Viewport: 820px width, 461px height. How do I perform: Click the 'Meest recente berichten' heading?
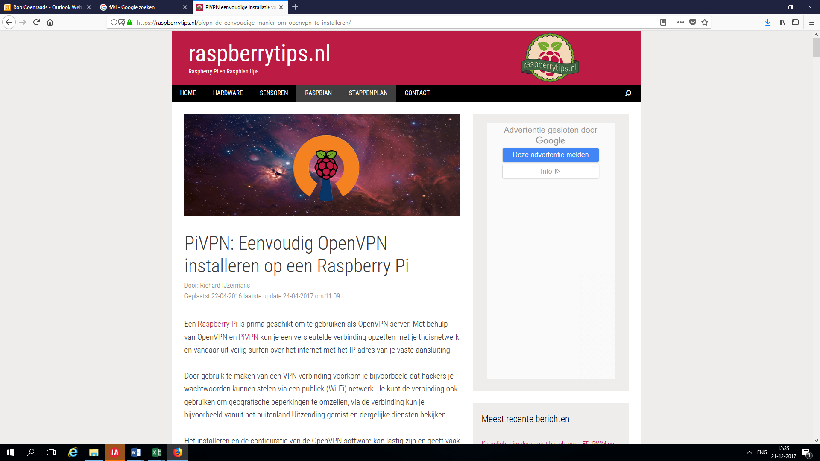525,419
